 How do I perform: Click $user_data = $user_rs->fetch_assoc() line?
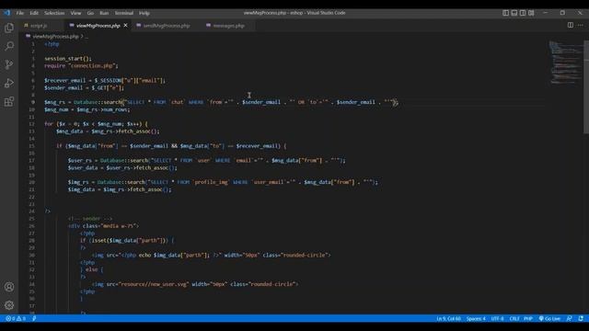pyautogui.click(x=122, y=167)
